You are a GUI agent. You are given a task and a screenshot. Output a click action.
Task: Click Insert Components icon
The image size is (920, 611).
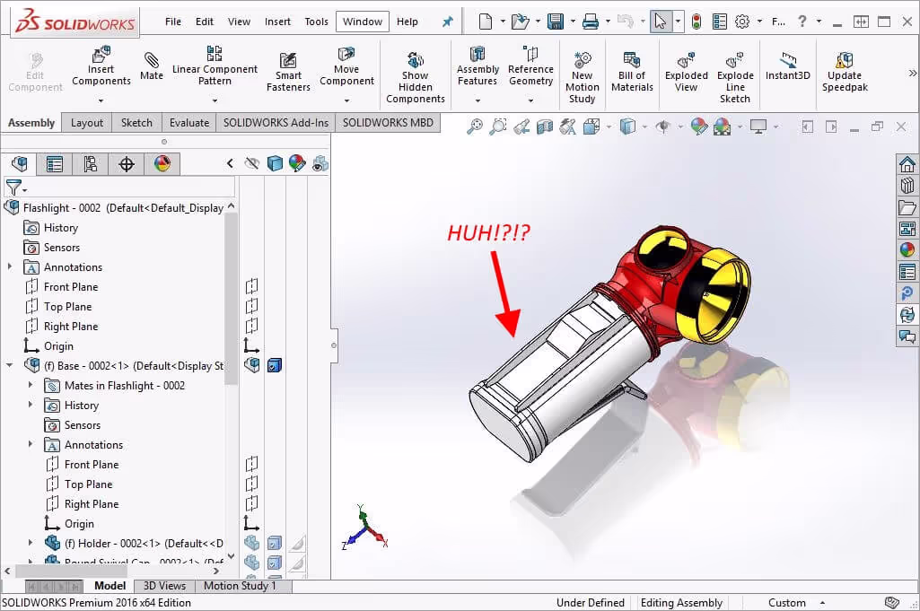point(101,54)
